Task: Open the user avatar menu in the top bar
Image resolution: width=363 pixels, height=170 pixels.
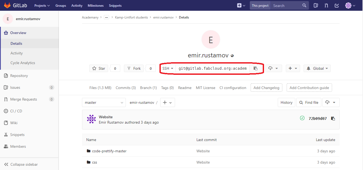Action: 350,5
